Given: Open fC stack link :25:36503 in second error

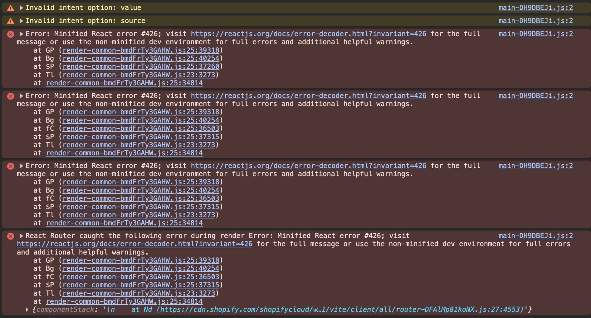Looking at the screenshot, I should (141, 129).
